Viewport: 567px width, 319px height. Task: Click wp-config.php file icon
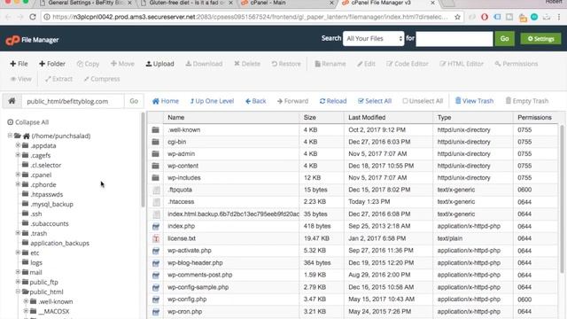pyautogui.click(x=156, y=300)
